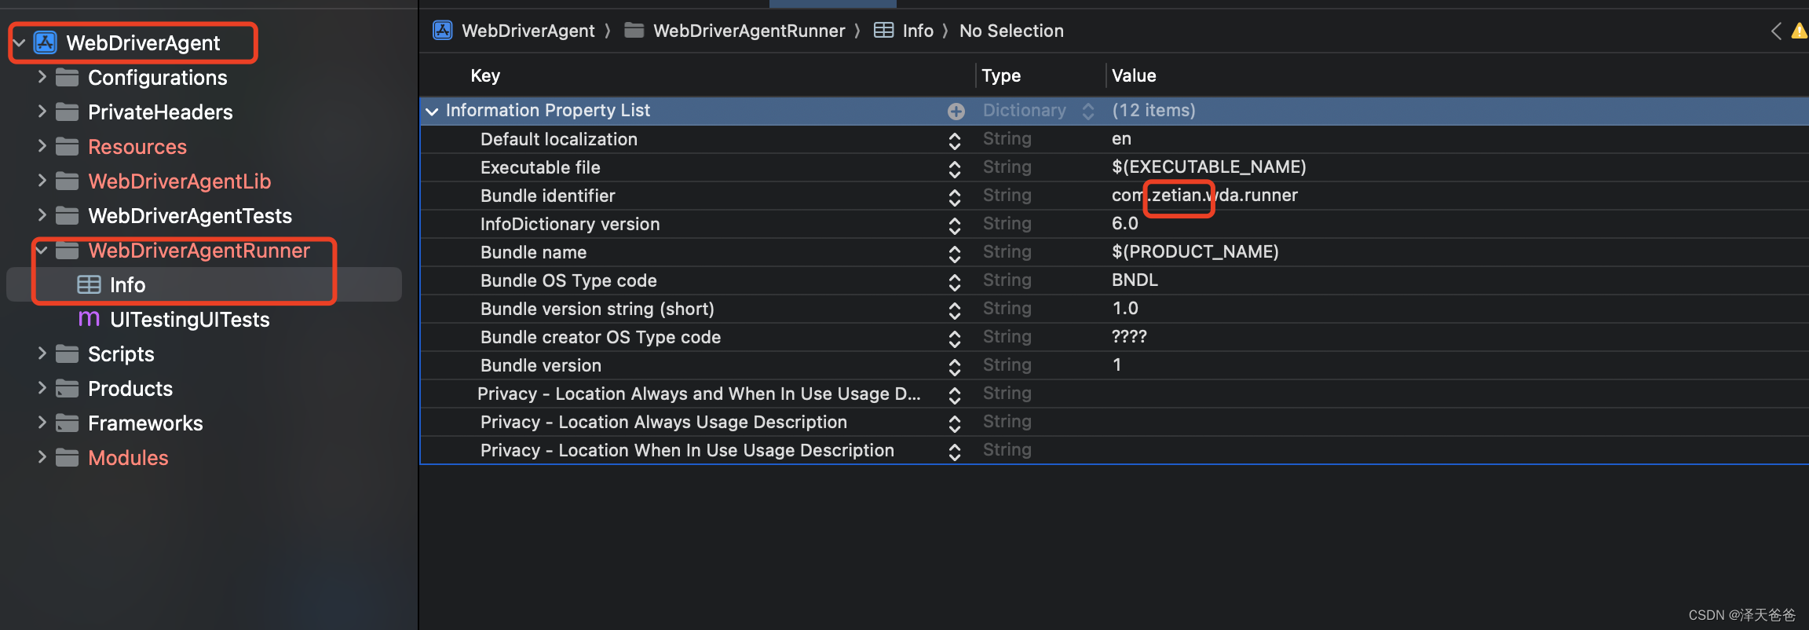Open Dictionary type selector for root row
Image resolution: width=1809 pixels, height=630 pixels.
pyautogui.click(x=1087, y=112)
